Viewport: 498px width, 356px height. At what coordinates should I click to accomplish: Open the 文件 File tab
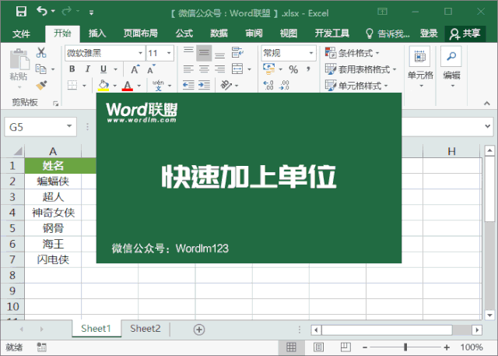tap(21, 33)
